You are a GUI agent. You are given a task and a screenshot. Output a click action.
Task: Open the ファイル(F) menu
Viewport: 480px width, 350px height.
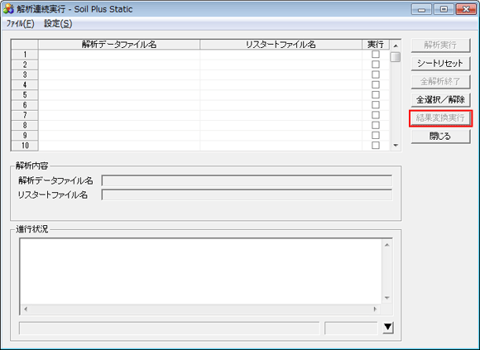pos(20,23)
